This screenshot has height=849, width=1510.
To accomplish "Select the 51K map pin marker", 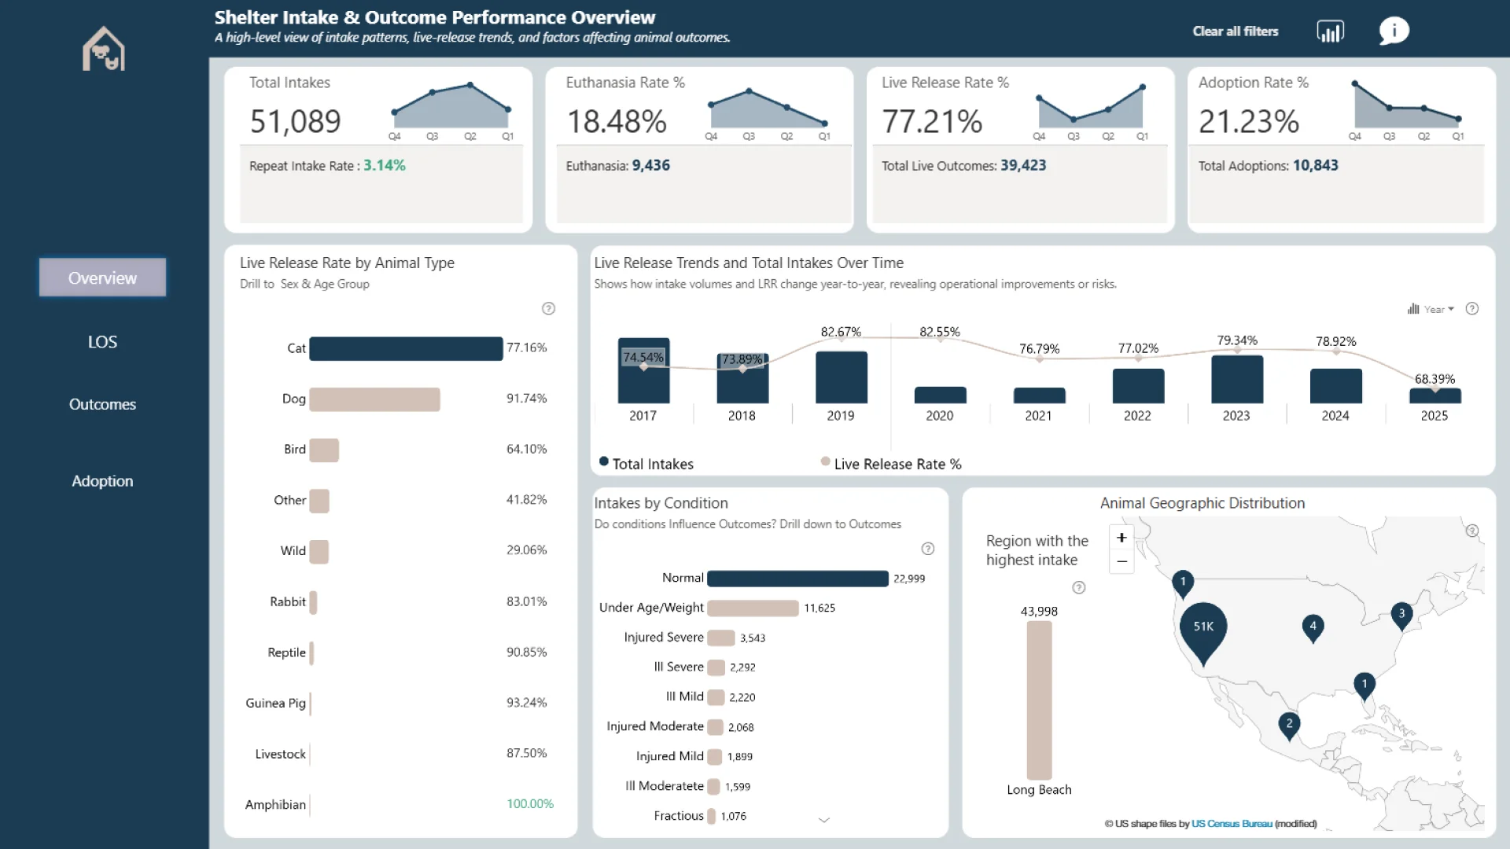I will pos(1203,629).
